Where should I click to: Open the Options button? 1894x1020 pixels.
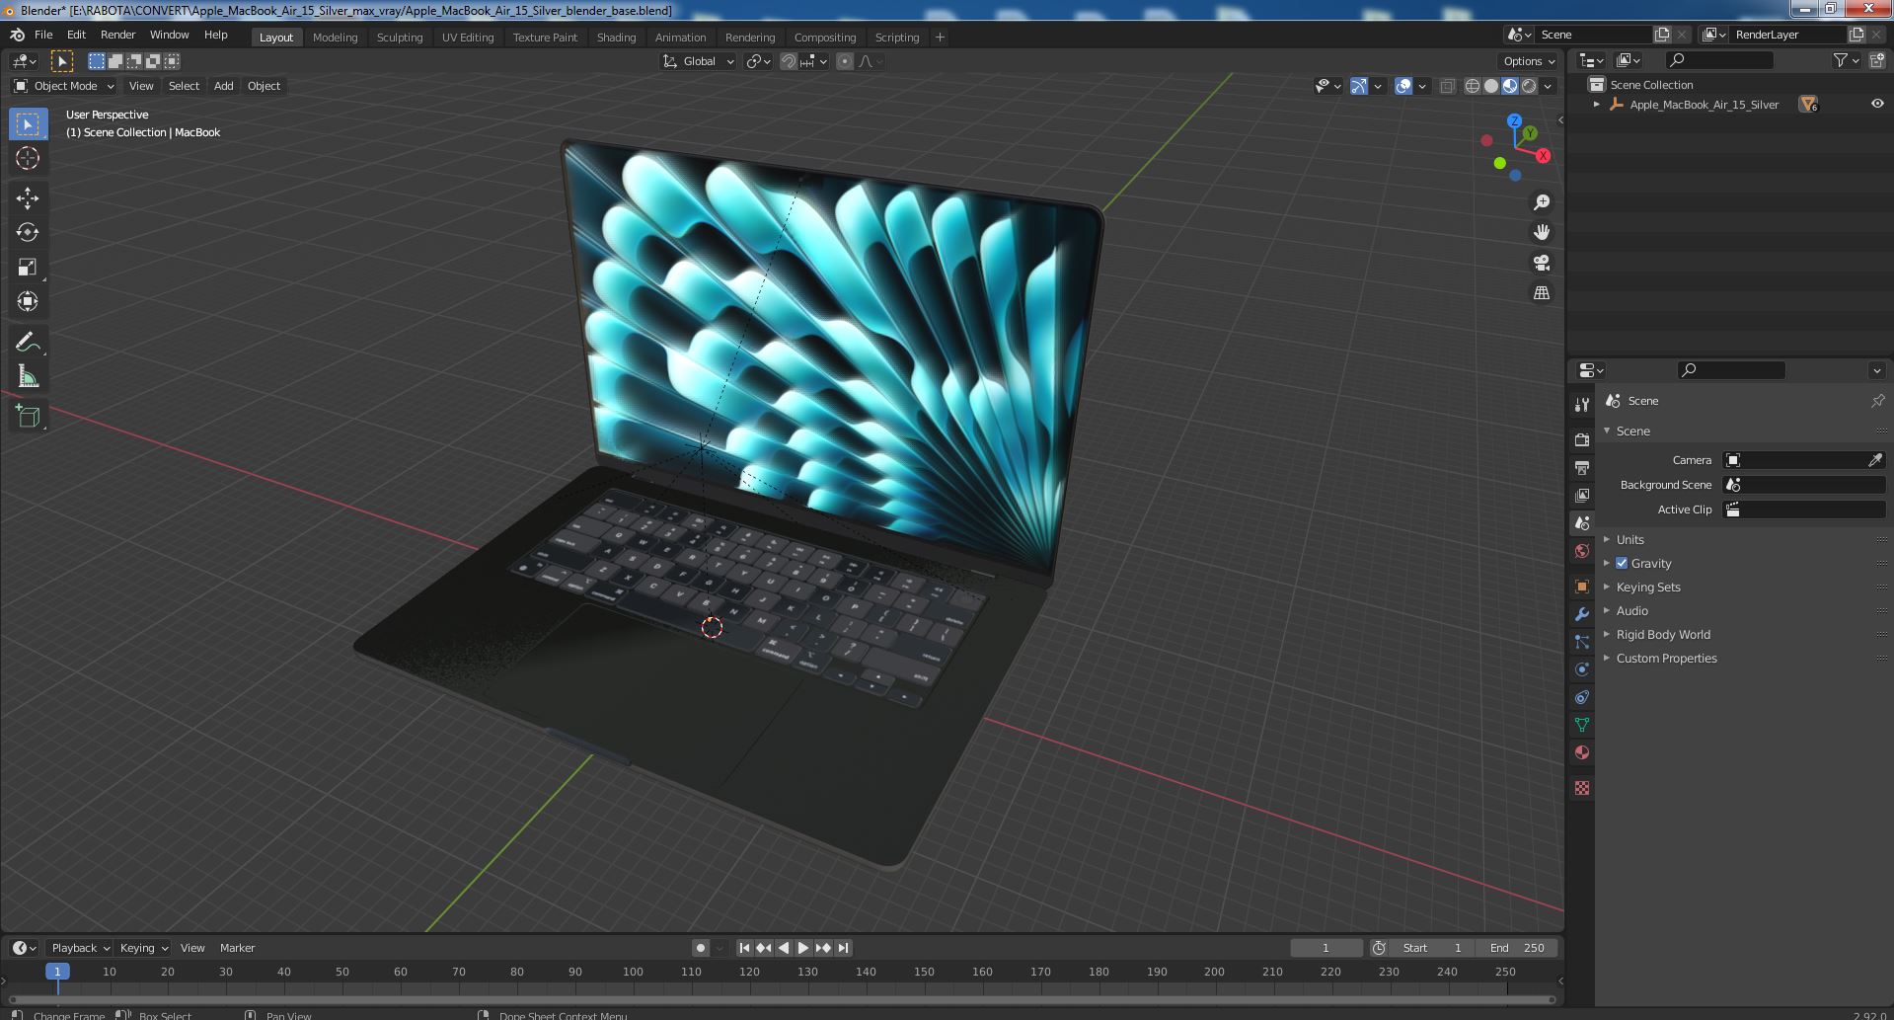pyautogui.click(x=1528, y=61)
